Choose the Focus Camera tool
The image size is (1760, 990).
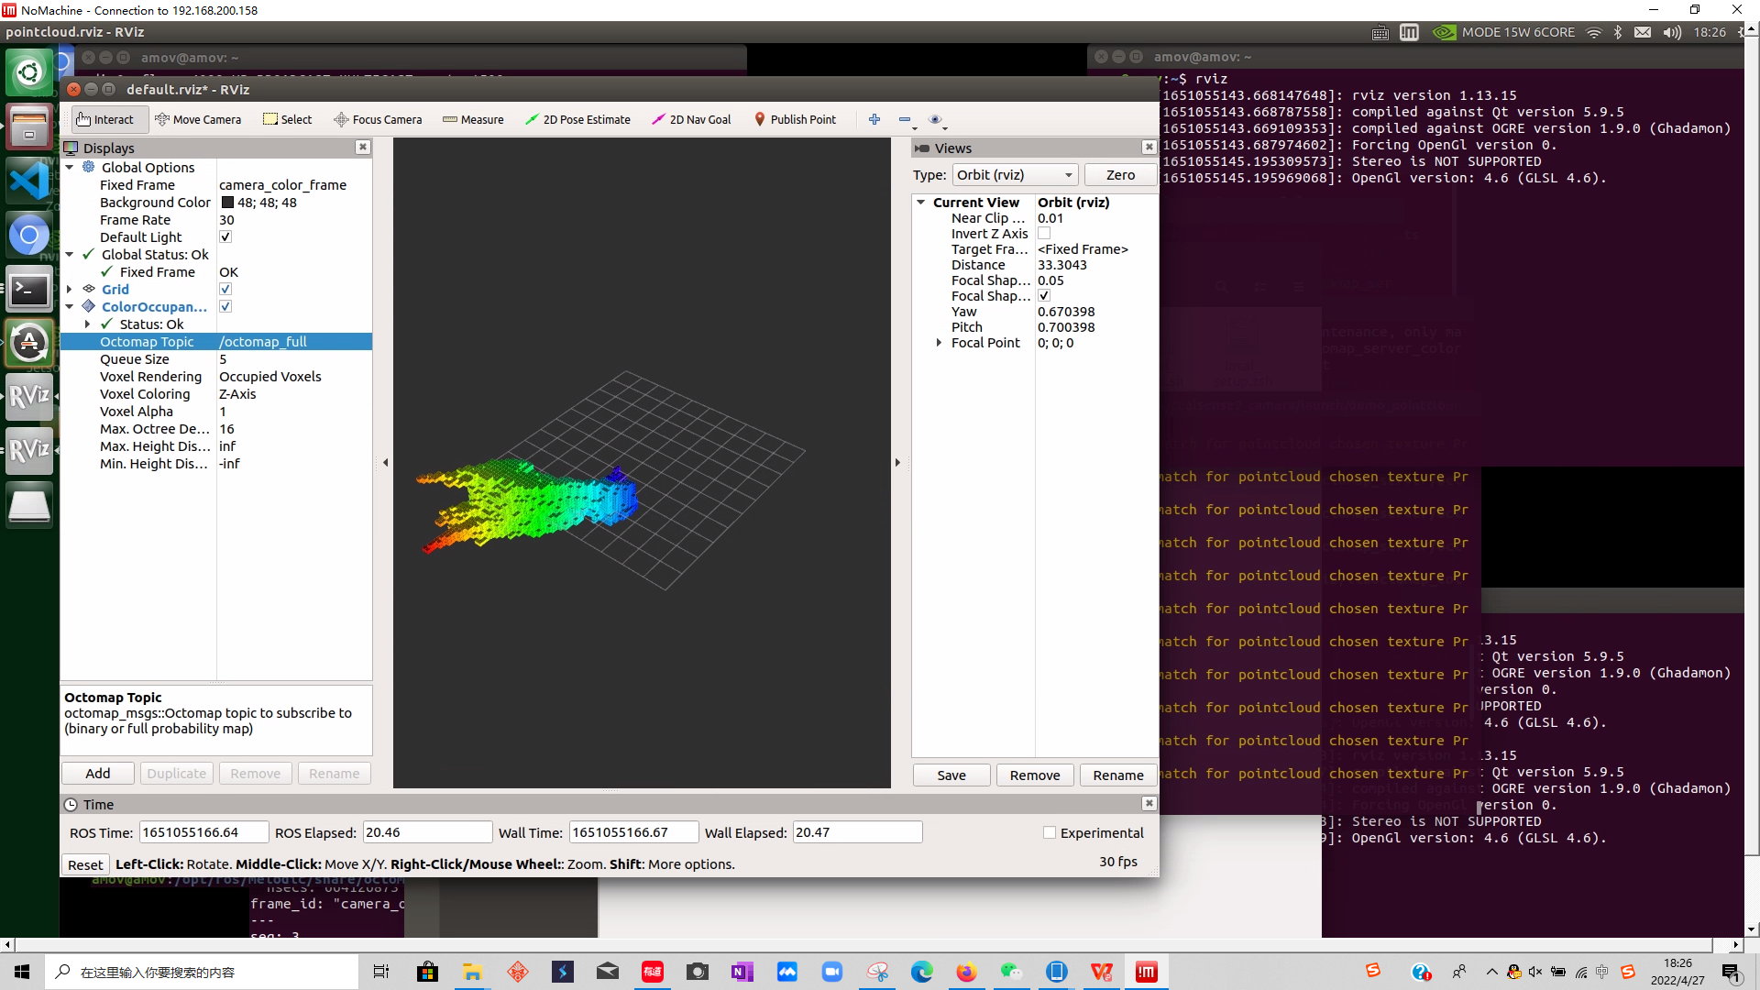378,119
